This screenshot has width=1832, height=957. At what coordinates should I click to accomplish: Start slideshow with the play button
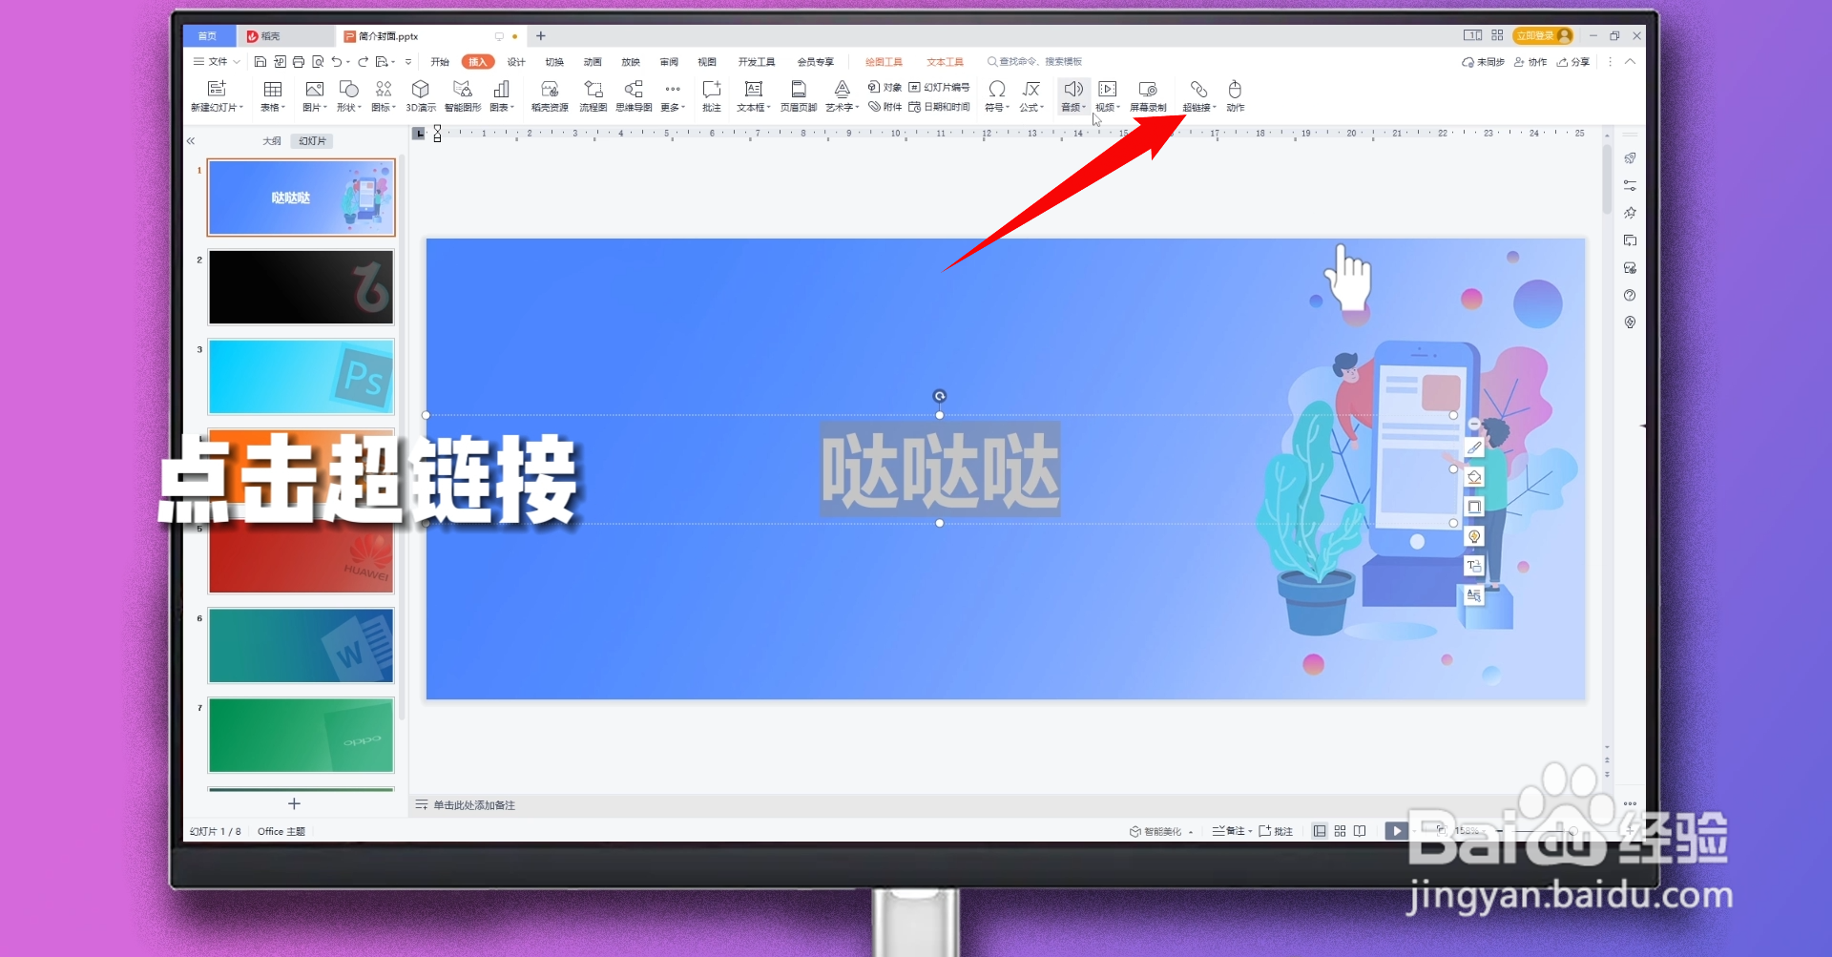click(x=1396, y=831)
